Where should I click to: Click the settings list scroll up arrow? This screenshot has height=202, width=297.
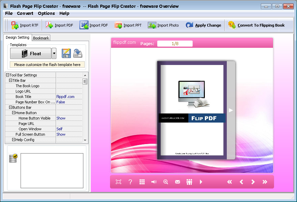point(85,75)
